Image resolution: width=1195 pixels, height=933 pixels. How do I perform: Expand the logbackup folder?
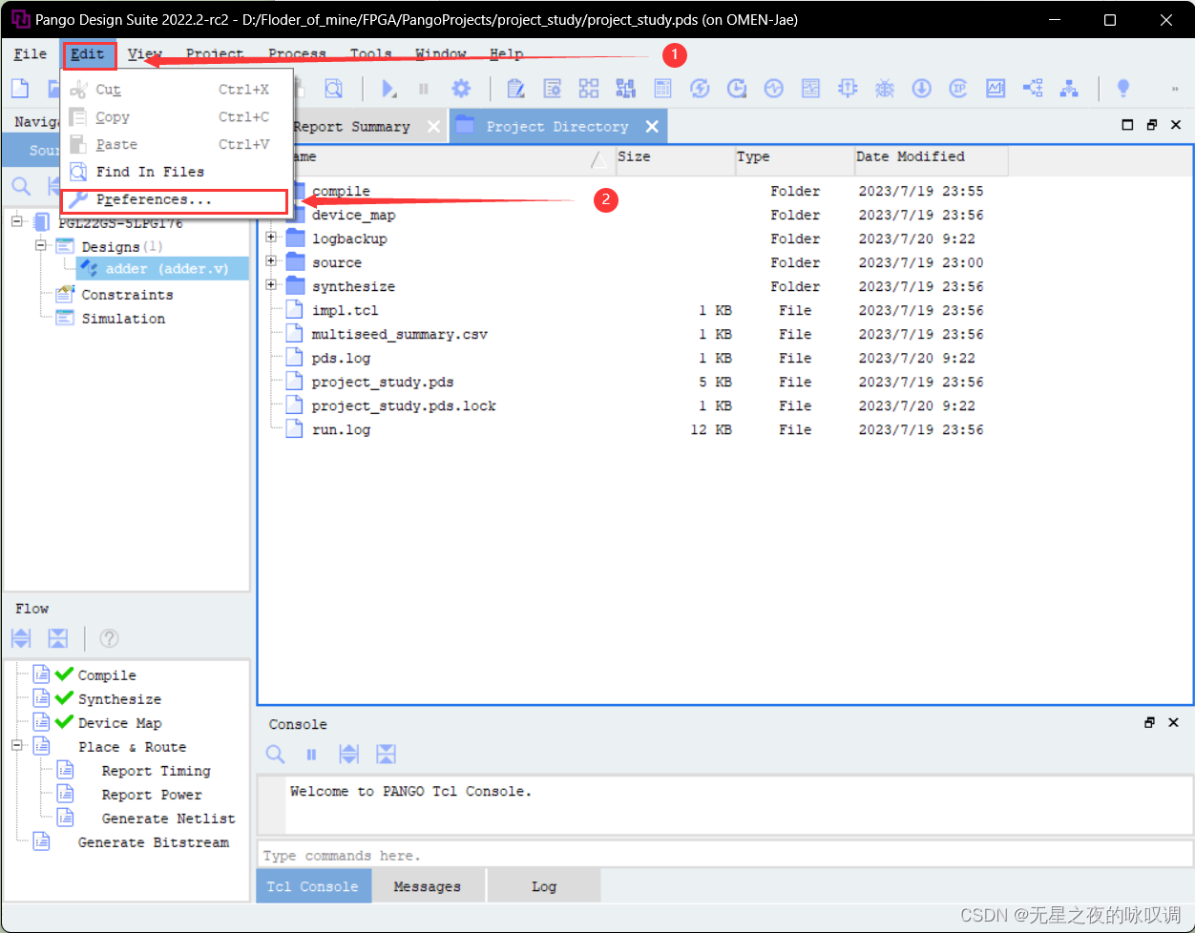pos(271,237)
